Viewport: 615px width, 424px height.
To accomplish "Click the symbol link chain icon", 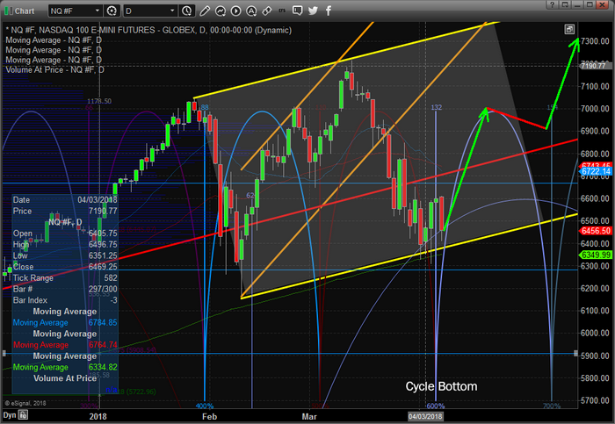I will coord(267,11).
